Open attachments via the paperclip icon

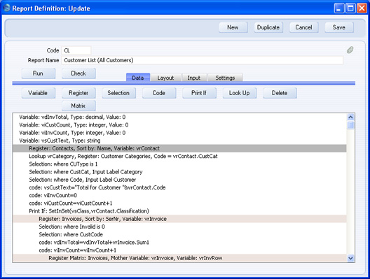(350, 50)
